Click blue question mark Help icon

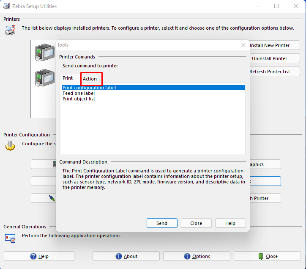tap(33, 256)
